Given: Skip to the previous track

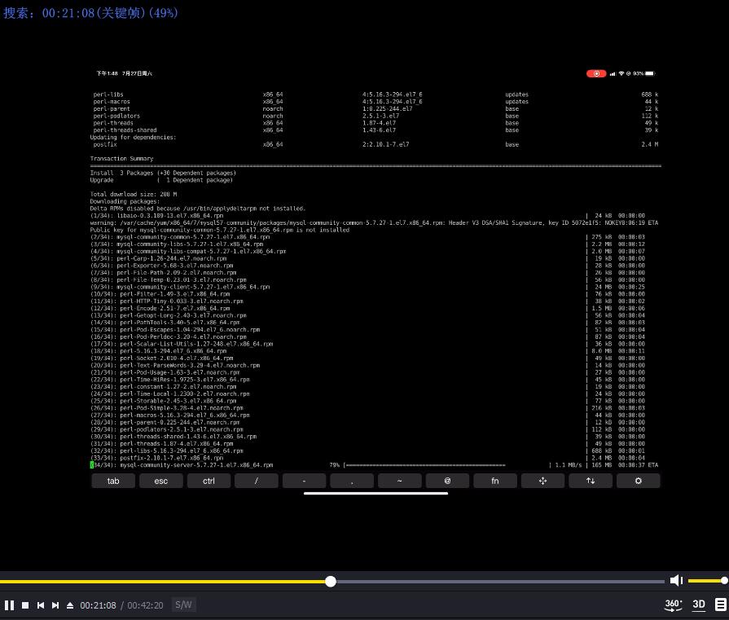Looking at the screenshot, I should (41, 605).
